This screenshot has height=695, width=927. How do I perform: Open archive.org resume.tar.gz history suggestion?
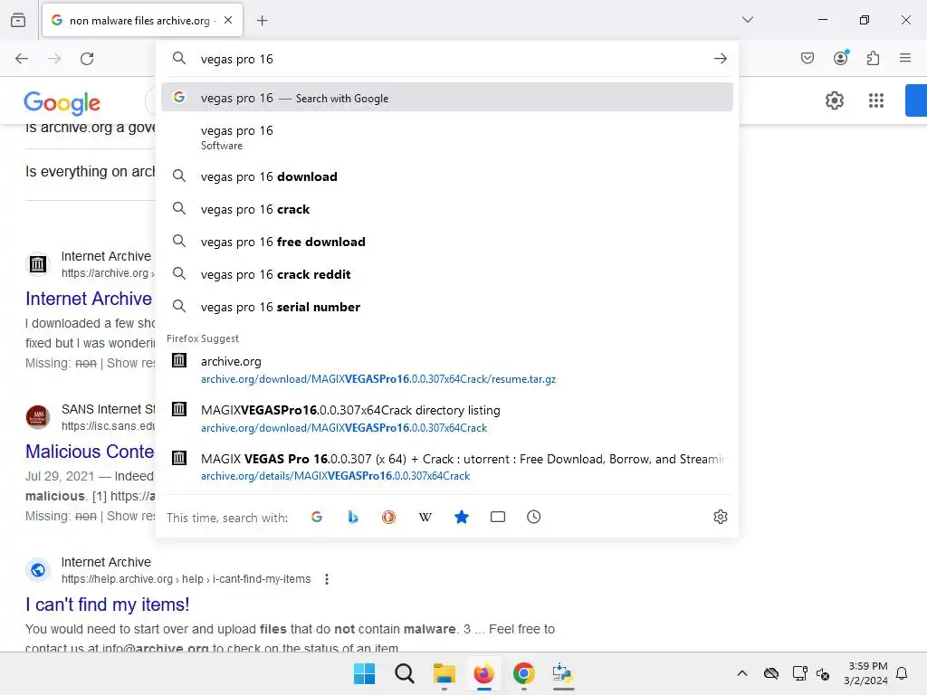[x=447, y=369]
